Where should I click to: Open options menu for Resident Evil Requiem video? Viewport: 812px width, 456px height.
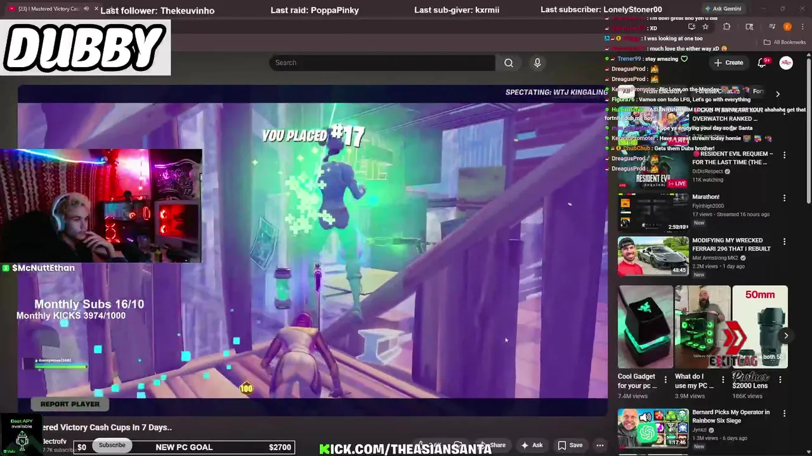tap(785, 155)
